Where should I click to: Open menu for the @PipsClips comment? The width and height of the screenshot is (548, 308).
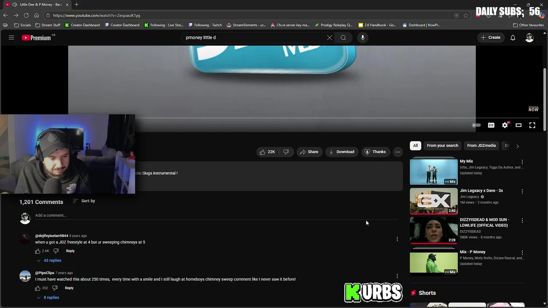coord(397,276)
